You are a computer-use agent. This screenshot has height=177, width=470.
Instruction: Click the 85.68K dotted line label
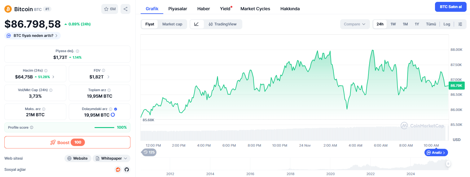pos(148,120)
